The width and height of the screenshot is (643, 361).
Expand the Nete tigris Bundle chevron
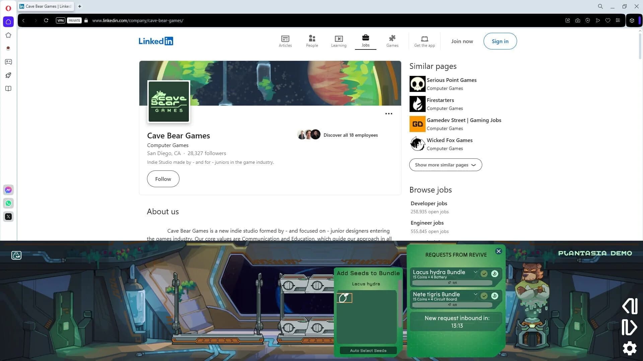pos(475,294)
